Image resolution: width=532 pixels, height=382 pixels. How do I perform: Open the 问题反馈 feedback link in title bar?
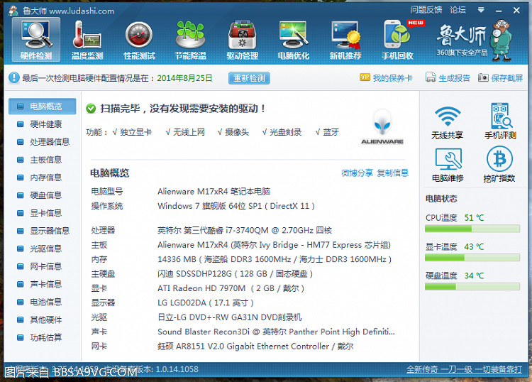(426, 10)
